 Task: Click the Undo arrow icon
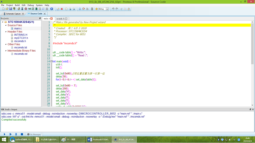(x=113, y=9)
